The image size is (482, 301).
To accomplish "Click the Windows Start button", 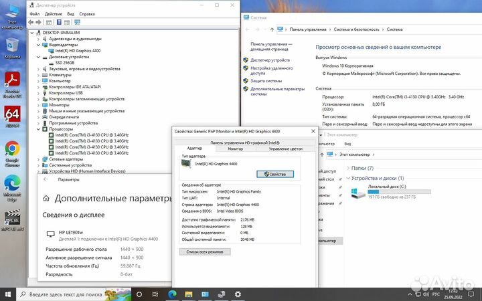I will click(7, 294).
